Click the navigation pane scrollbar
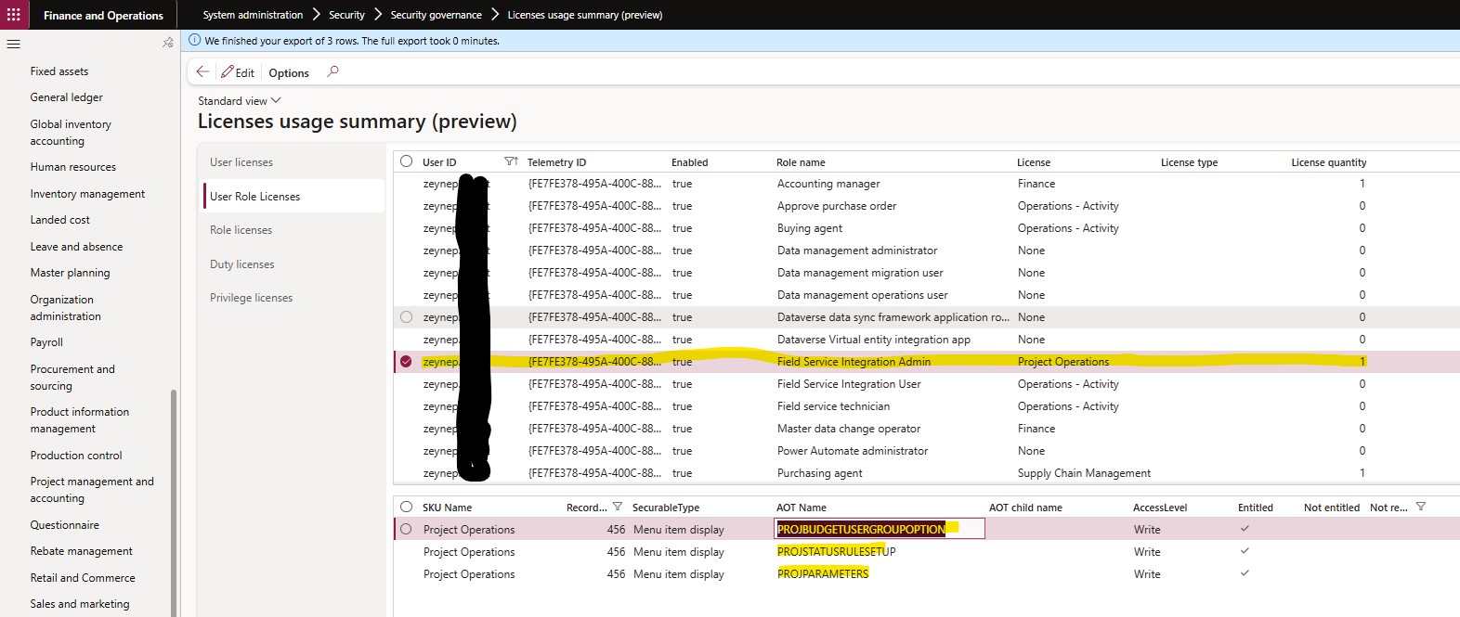The image size is (1460, 617). click(x=174, y=501)
